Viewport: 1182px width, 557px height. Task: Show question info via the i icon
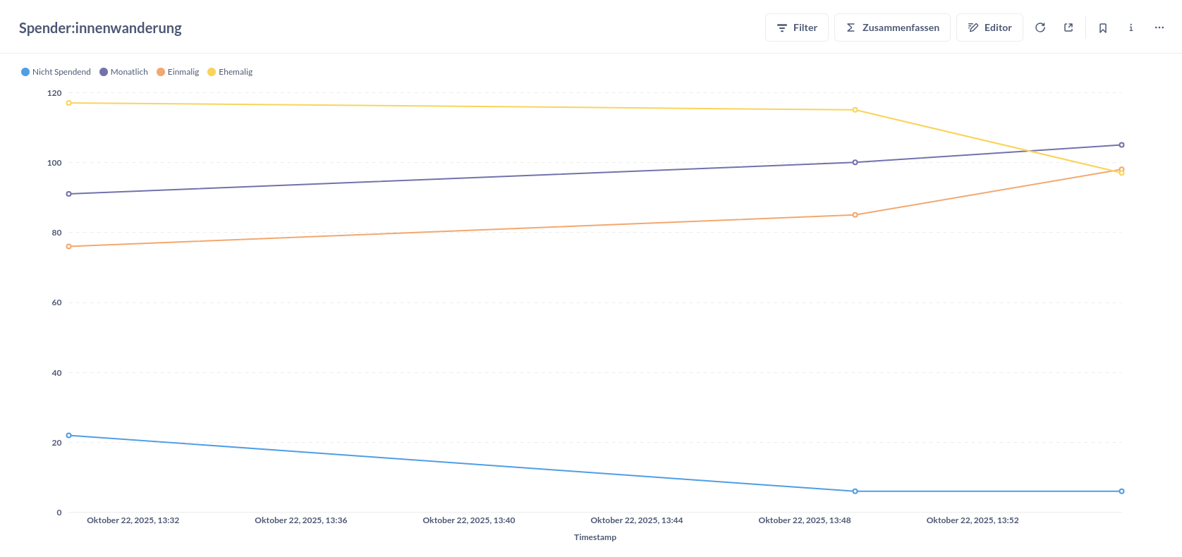pyautogui.click(x=1131, y=27)
